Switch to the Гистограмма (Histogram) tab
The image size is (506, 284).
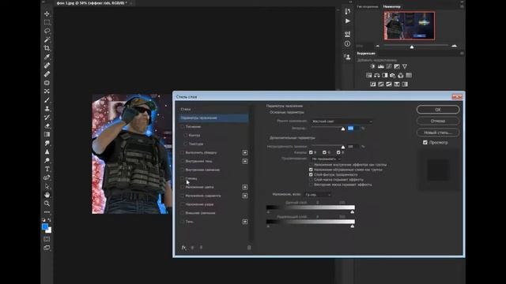click(368, 6)
